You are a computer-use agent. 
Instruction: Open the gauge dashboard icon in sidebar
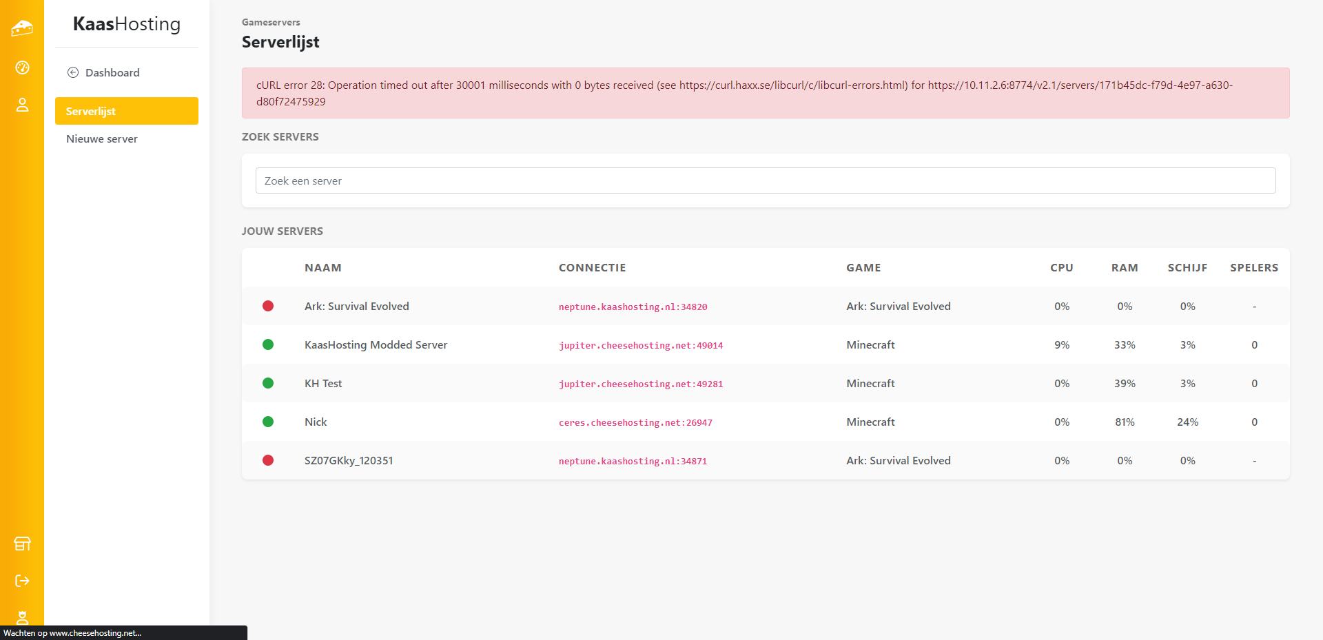(x=22, y=68)
